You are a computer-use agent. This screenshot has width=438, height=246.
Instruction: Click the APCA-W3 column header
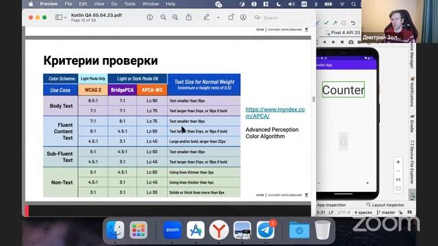point(152,90)
